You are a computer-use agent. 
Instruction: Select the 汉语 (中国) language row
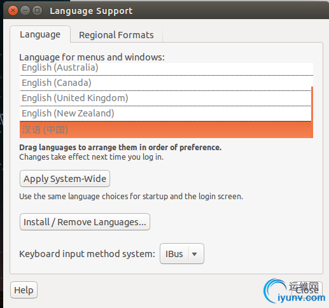166,130
